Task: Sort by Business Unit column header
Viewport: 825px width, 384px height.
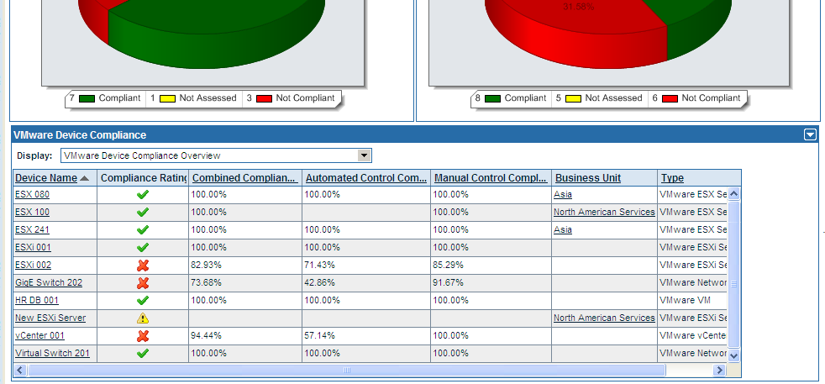Action: pyautogui.click(x=588, y=178)
